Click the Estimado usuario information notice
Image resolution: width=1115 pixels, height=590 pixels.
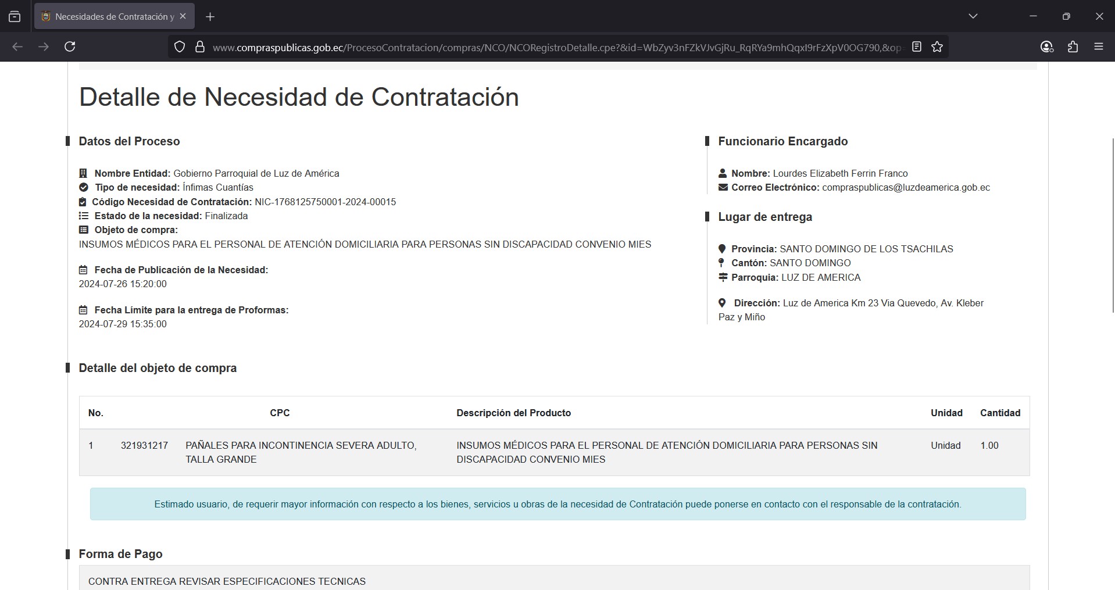point(557,504)
